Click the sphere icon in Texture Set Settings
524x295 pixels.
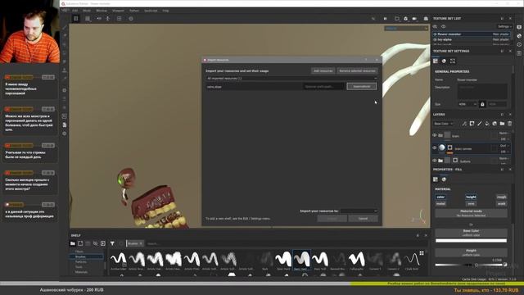point(444,61)
